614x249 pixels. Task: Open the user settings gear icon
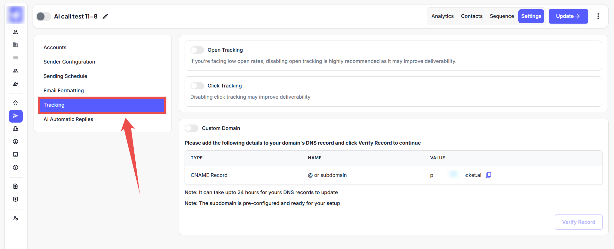[15, 218]
